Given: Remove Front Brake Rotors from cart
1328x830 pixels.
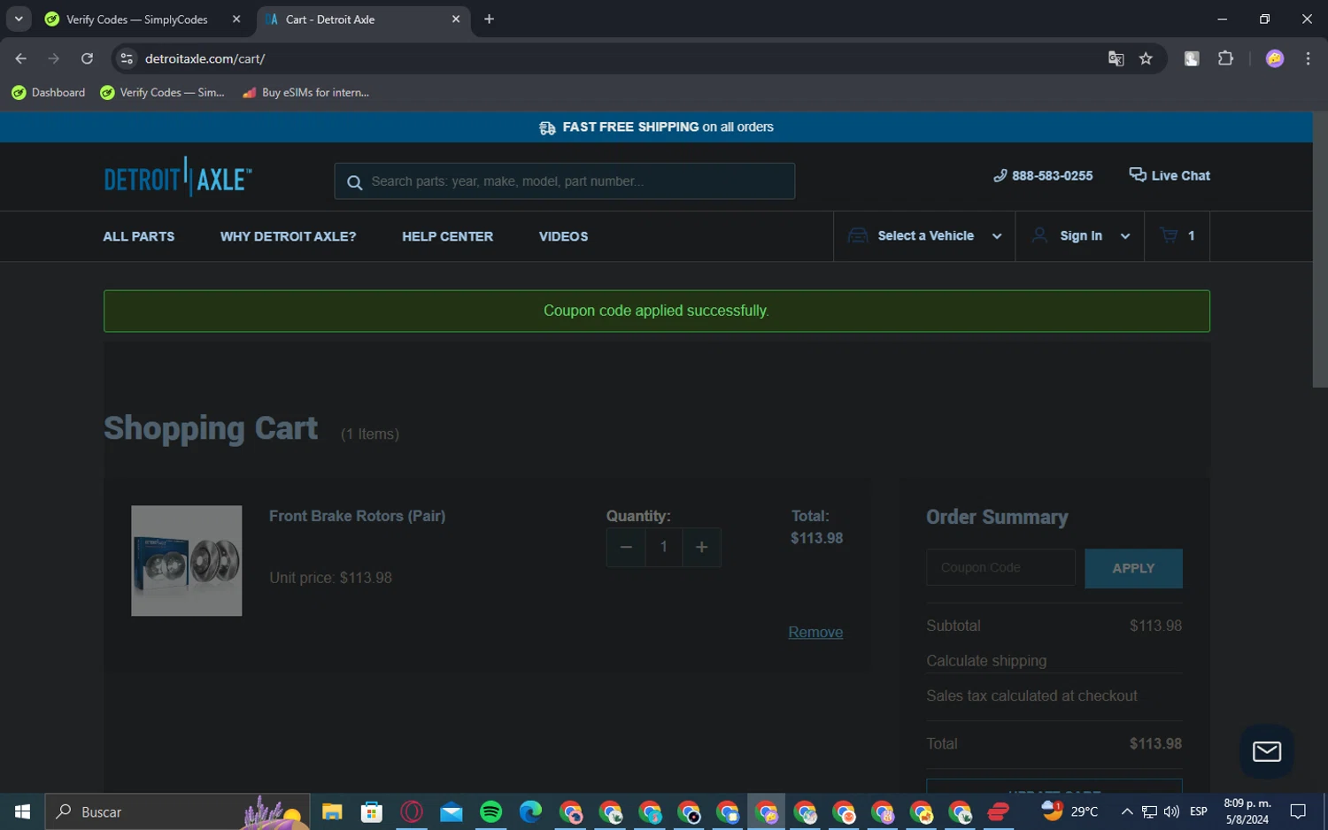Looking at the screenshot, I should click(x=815, y=632).
